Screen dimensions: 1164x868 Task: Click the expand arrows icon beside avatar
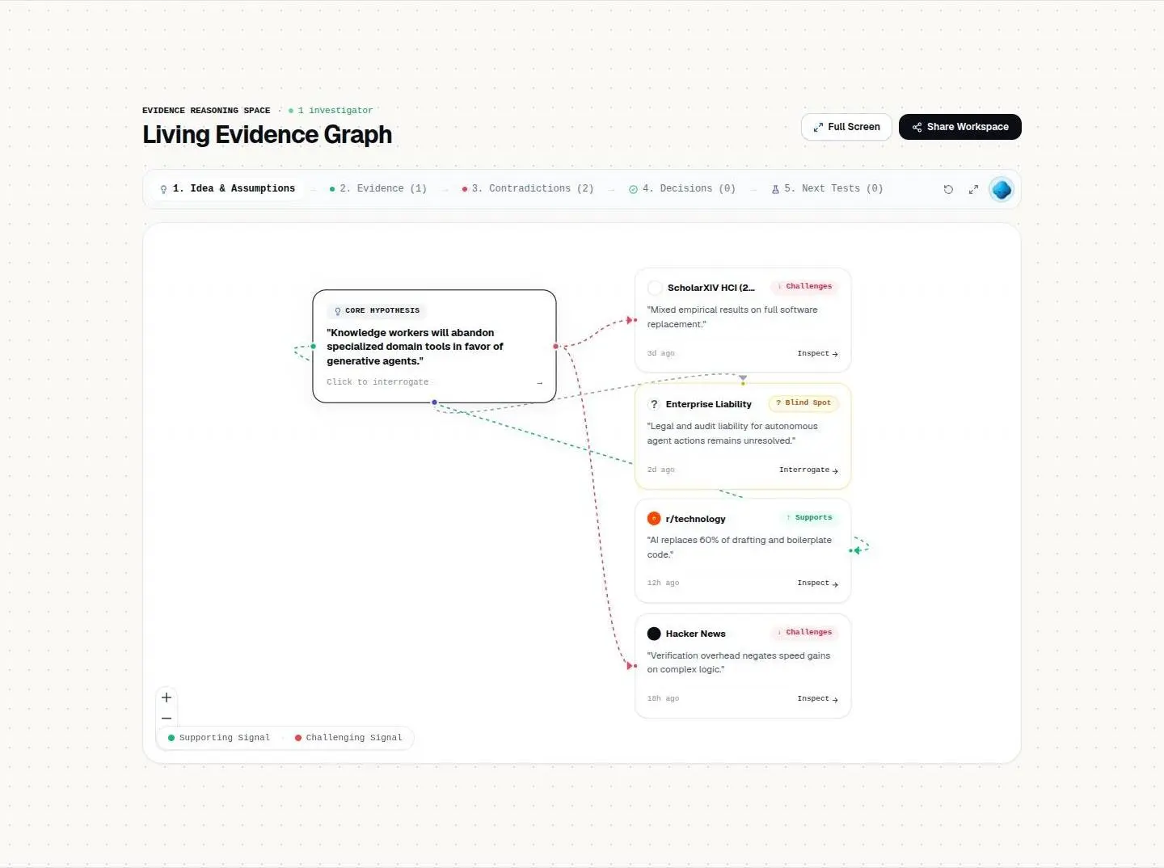pos(973,189)
